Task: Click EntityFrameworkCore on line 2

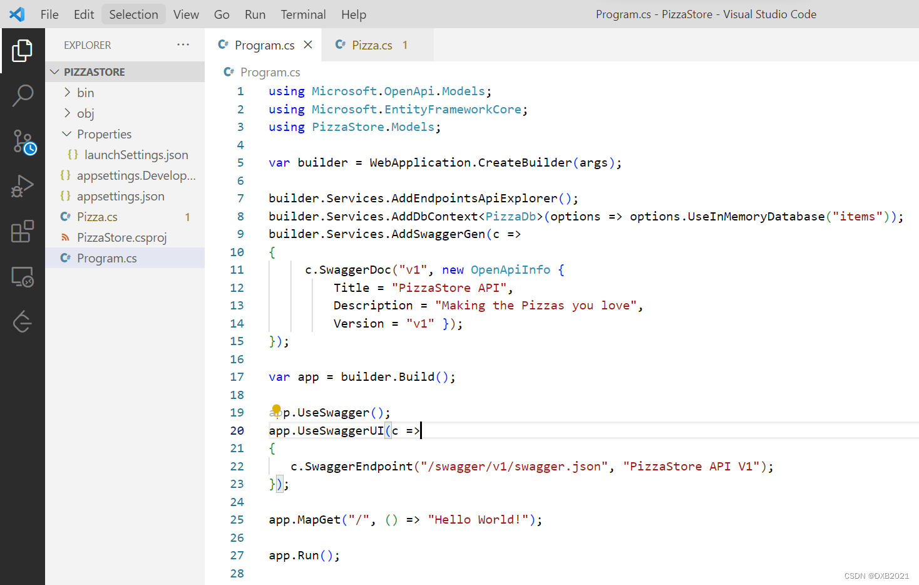Action: [453, 110]
